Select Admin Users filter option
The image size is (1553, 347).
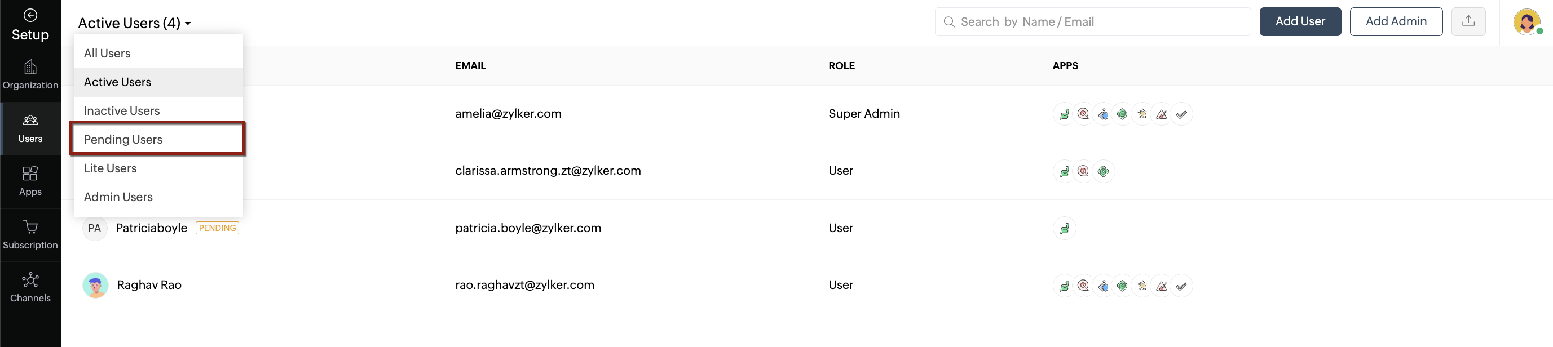118,197
